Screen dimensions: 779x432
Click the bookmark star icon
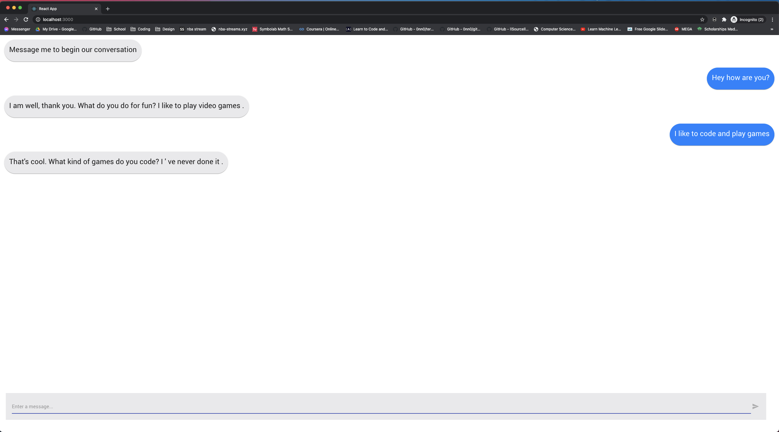tap(702, 19)
